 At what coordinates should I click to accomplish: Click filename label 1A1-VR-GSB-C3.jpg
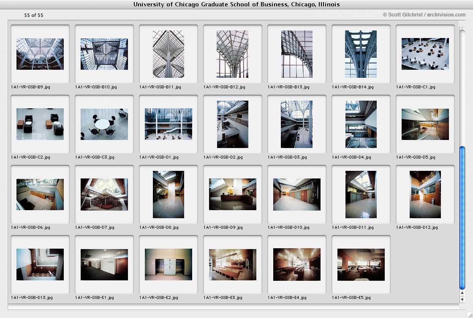(95, 157)
